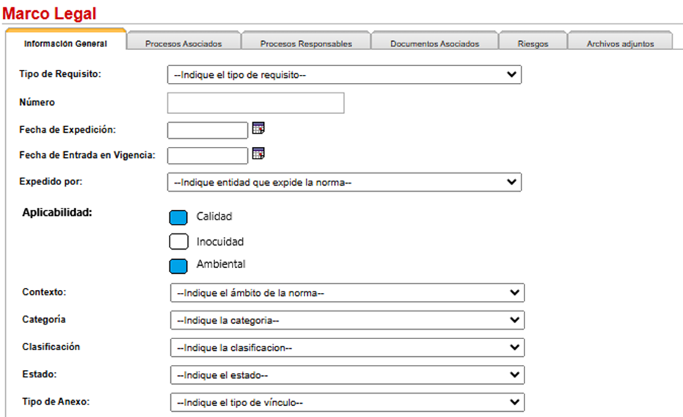
Task: Open the Expedido por entity dropdown
Action: point(344,182)
